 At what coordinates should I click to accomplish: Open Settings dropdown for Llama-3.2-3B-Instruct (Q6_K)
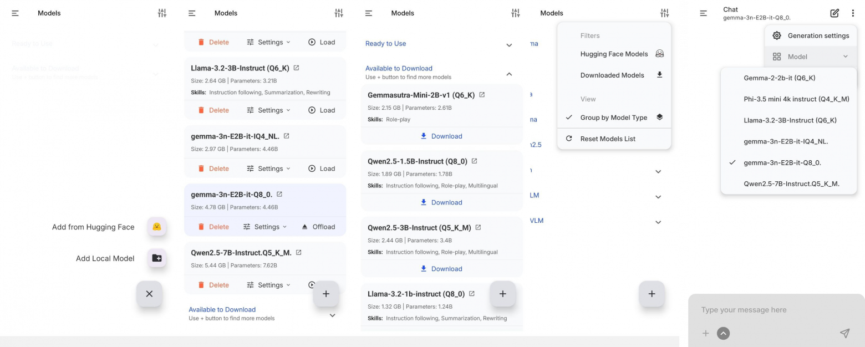[269, 110]
